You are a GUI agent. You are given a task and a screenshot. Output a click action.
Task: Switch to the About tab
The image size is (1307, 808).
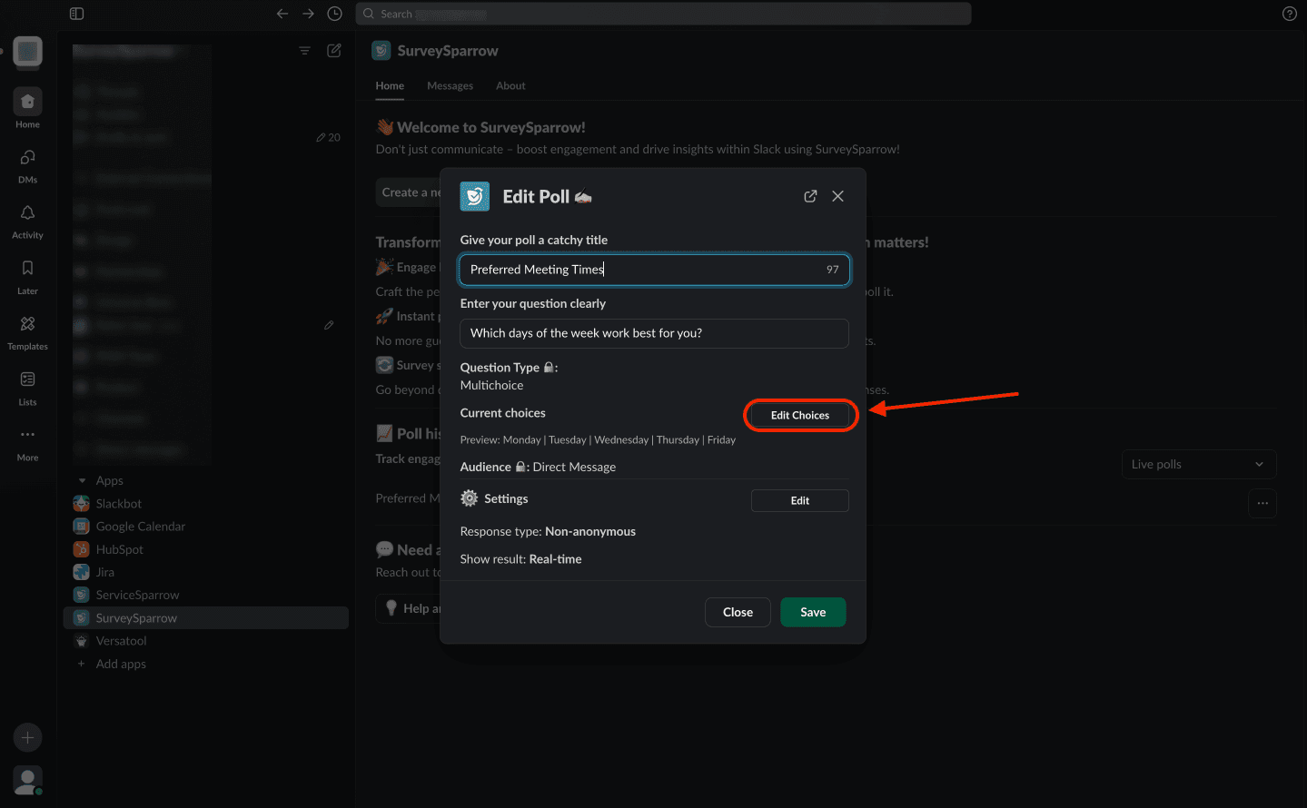pyautogui.click(x=510, y=85)
